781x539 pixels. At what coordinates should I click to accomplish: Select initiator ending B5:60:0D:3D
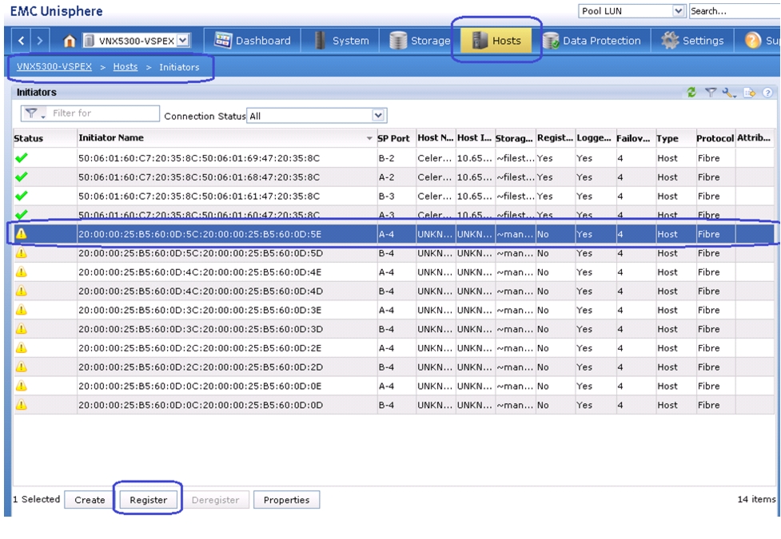tap(393, 329)
